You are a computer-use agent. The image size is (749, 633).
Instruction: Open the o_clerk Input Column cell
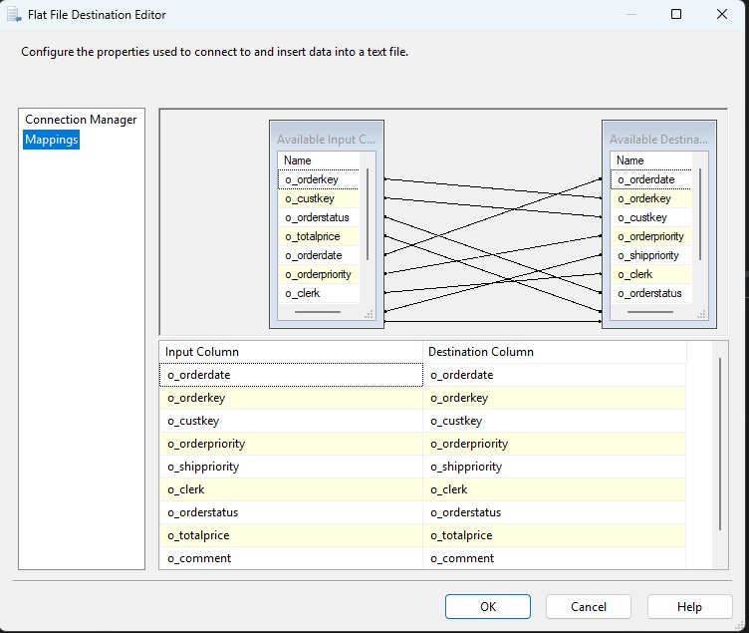pos(291,489)
